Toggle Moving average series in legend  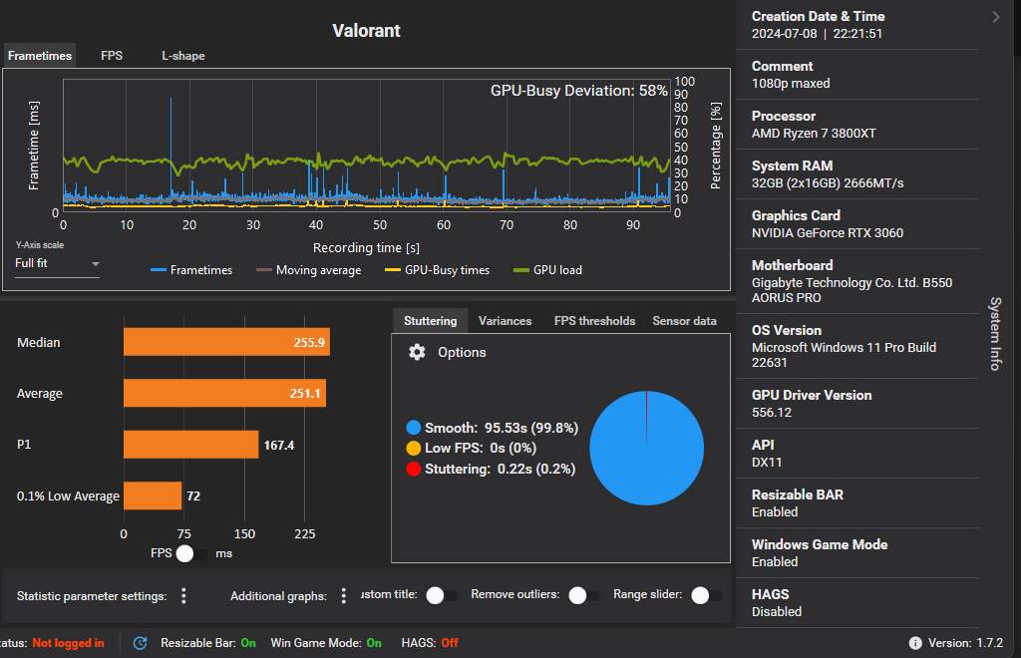pyautogui.click(x=309, y=270)
